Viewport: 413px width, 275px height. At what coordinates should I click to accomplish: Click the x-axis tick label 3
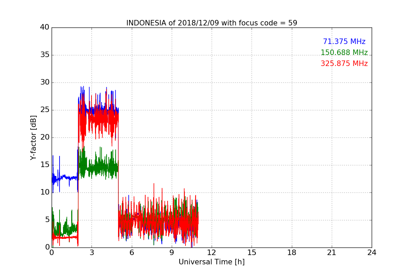coord(92,253)
